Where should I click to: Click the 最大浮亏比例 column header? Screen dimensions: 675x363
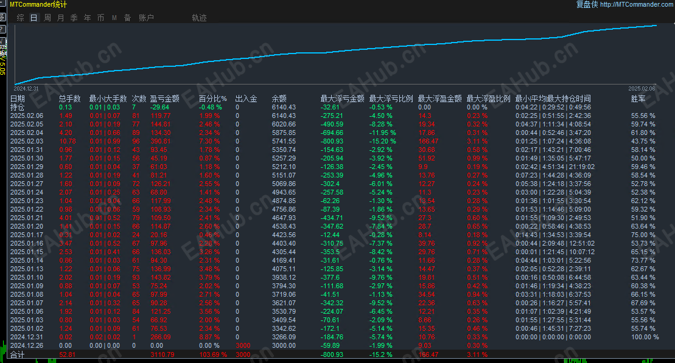pyautogui.click(x=391, y=99)
